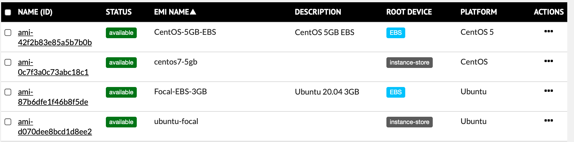The image size is (574, 142).
Task: Open actions menu for Focal-EBS-3GB image
Action: pyautogui.click(x=548, y=91)
